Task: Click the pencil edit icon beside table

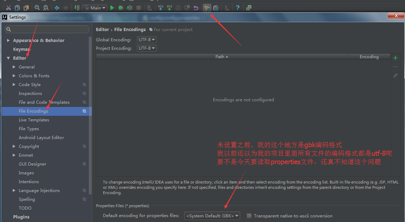Action: (x=395, y=76)
